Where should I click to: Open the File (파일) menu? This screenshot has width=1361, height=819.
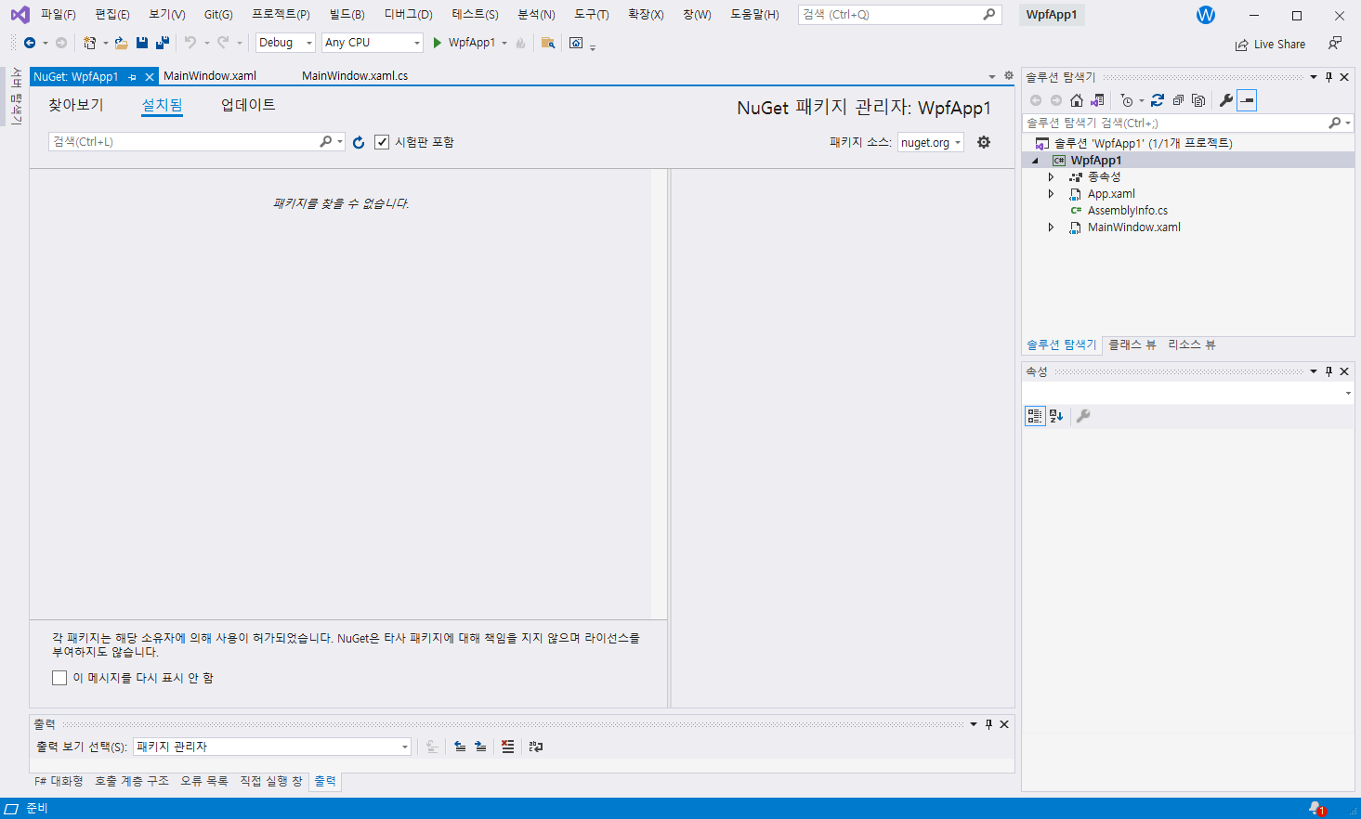click(58, 15)
